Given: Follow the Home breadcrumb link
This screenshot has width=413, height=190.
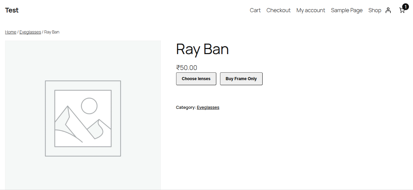Looking at the screenshot, I should click(x=10, y=32).
